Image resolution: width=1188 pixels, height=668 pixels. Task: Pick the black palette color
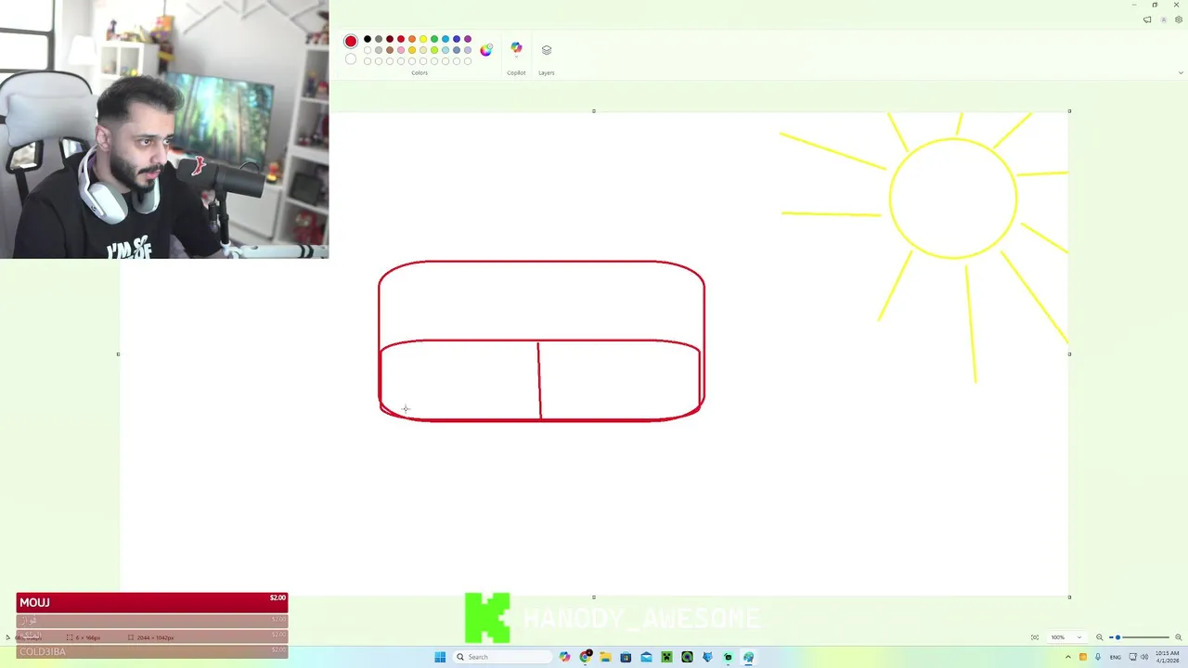(x=368, y=39)
